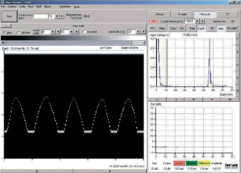Screen dimensions: 241x173
Task: Click the down arrow beside the reflection graph
Action: [237, 51]
